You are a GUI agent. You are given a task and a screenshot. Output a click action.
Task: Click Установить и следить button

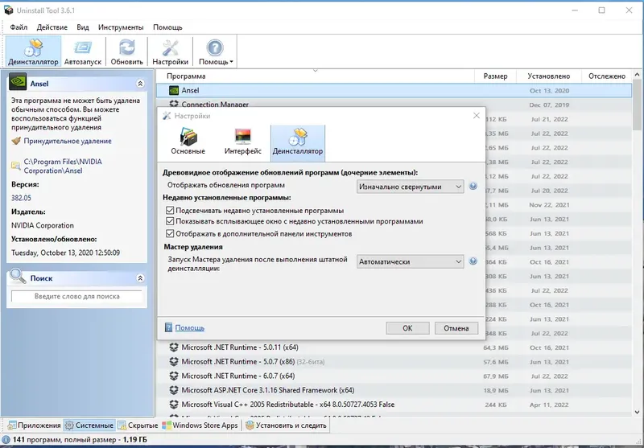pyautogui.click(x=287, y=425)
